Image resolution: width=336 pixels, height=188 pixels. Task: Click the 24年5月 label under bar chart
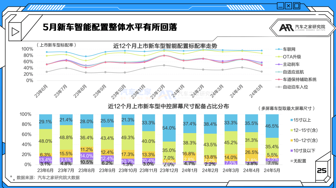pos(272,170)
